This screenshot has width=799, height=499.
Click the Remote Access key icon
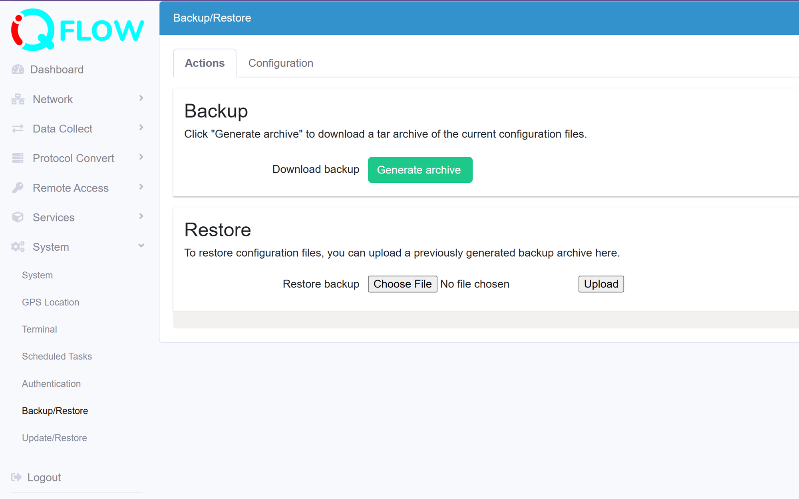(x=18, y=188)
